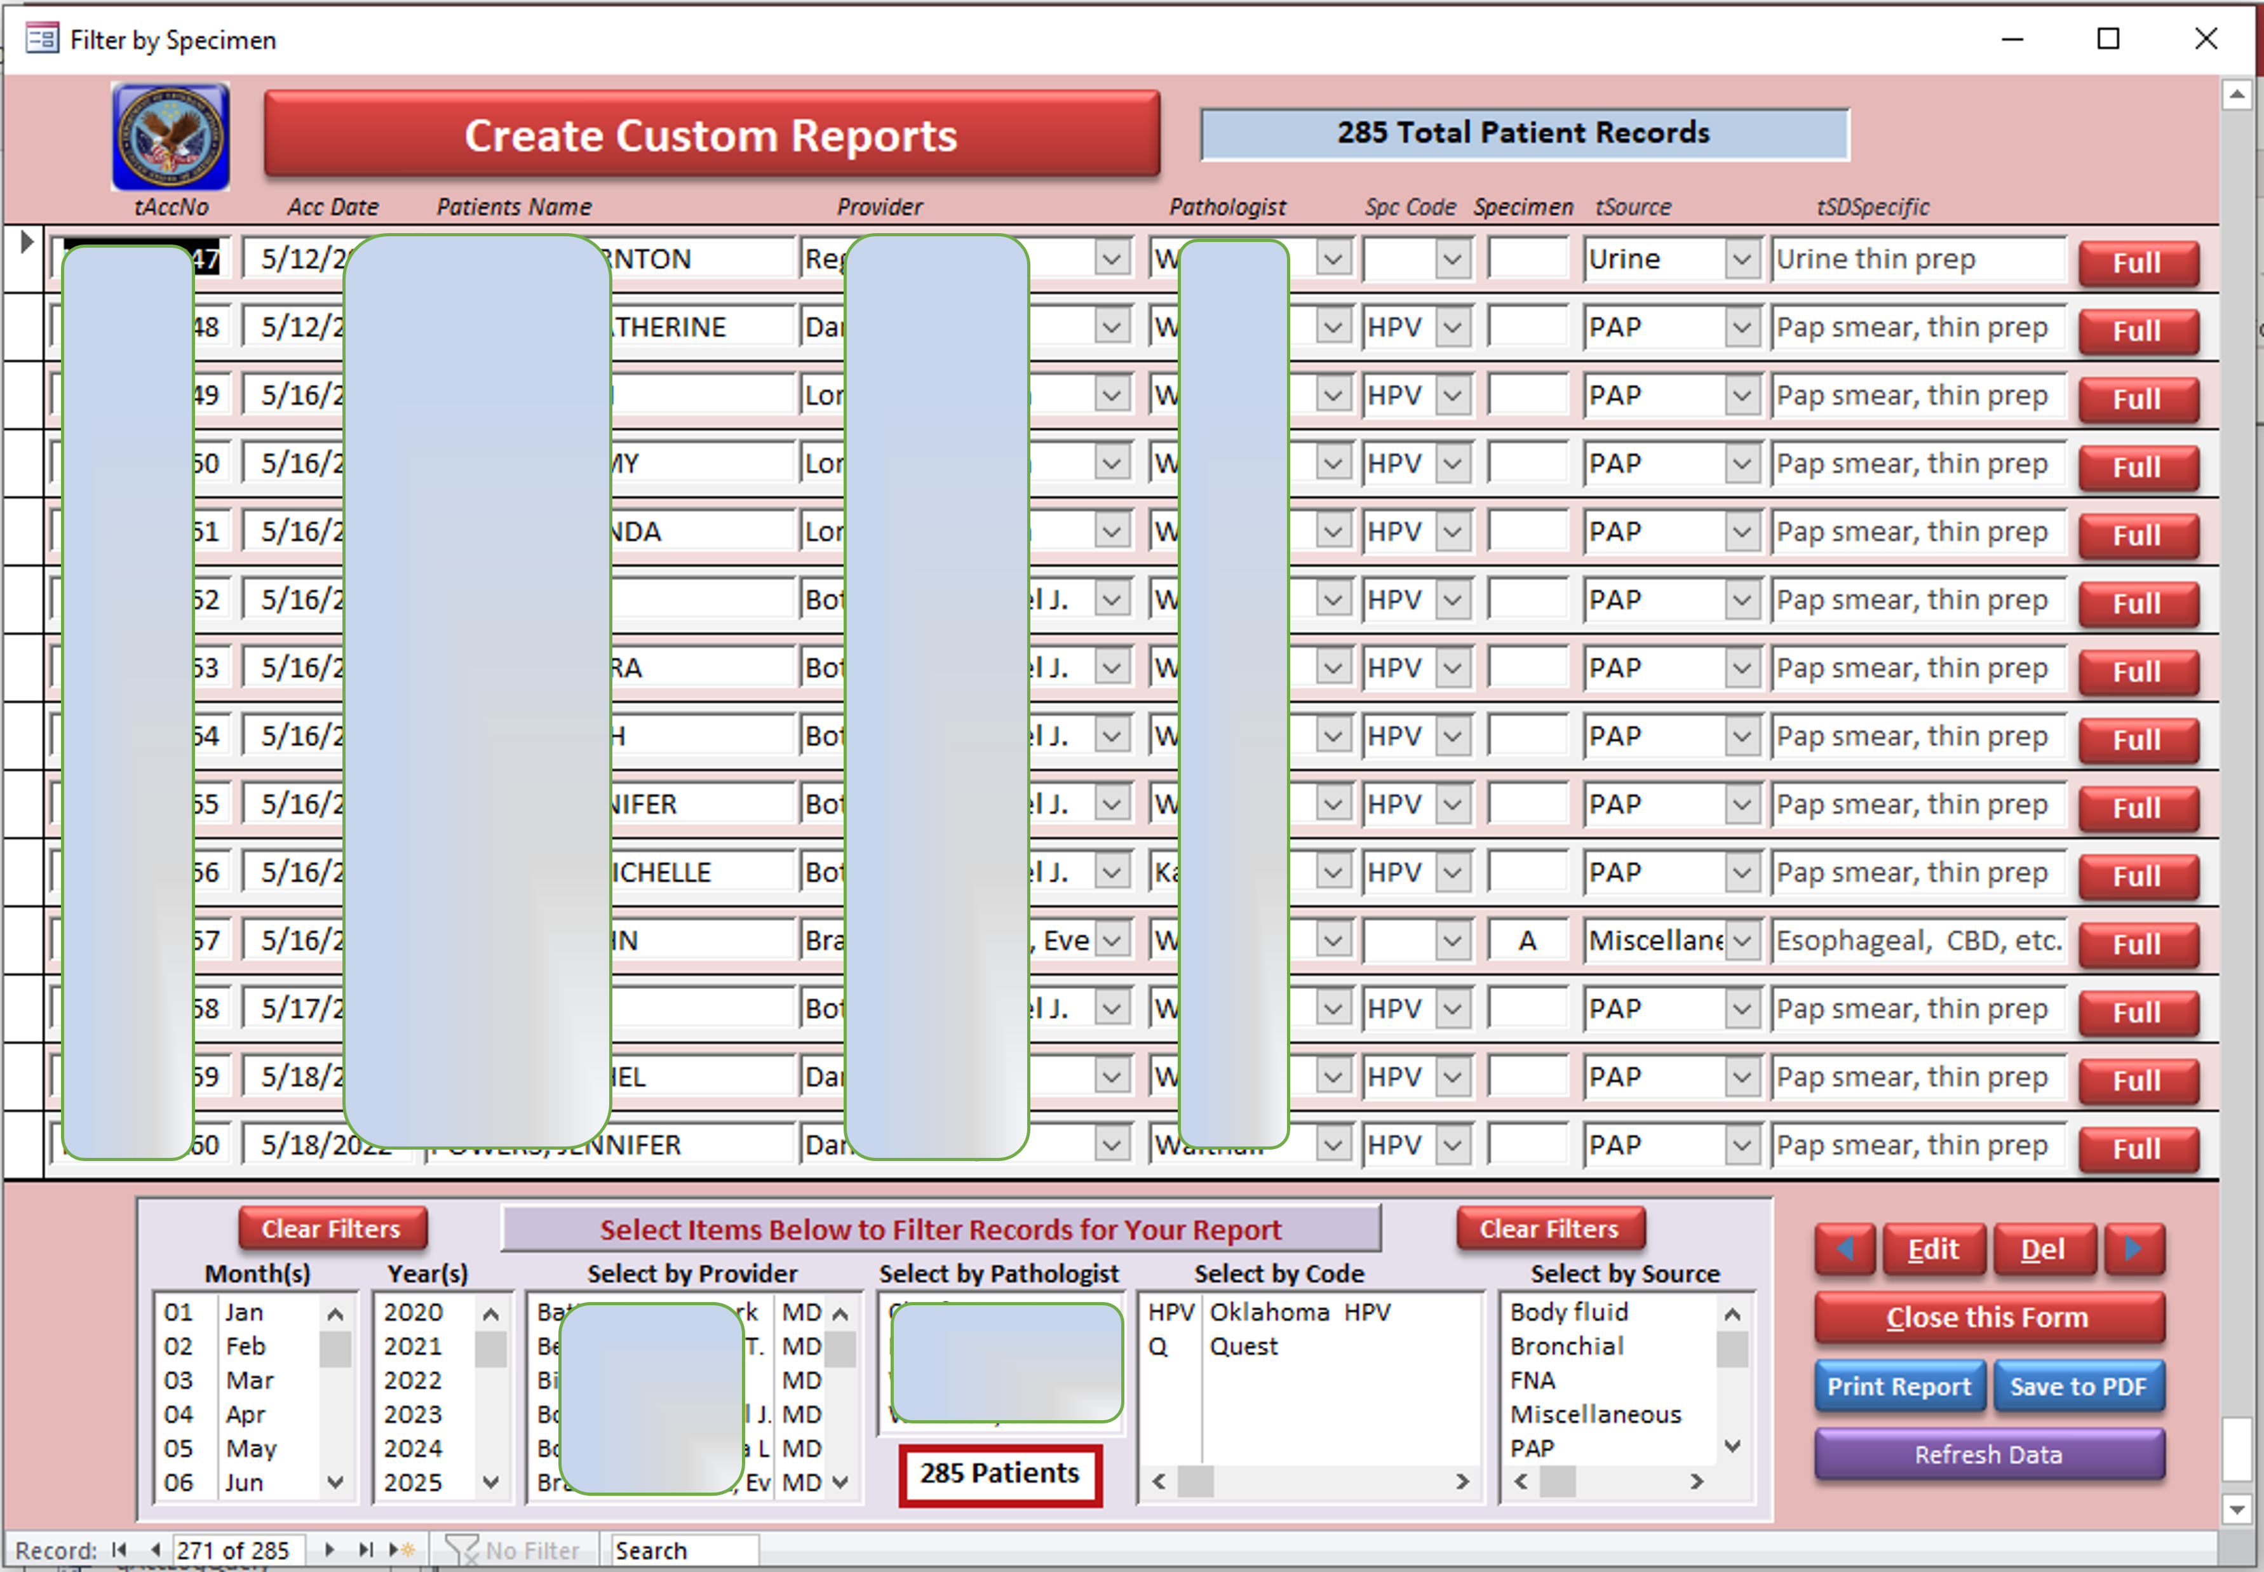The width and height of the screenshot is (2264, 1572).
Task: Click Create Custom Reports button
Action: pyautogui.click(x=711, y=135)
